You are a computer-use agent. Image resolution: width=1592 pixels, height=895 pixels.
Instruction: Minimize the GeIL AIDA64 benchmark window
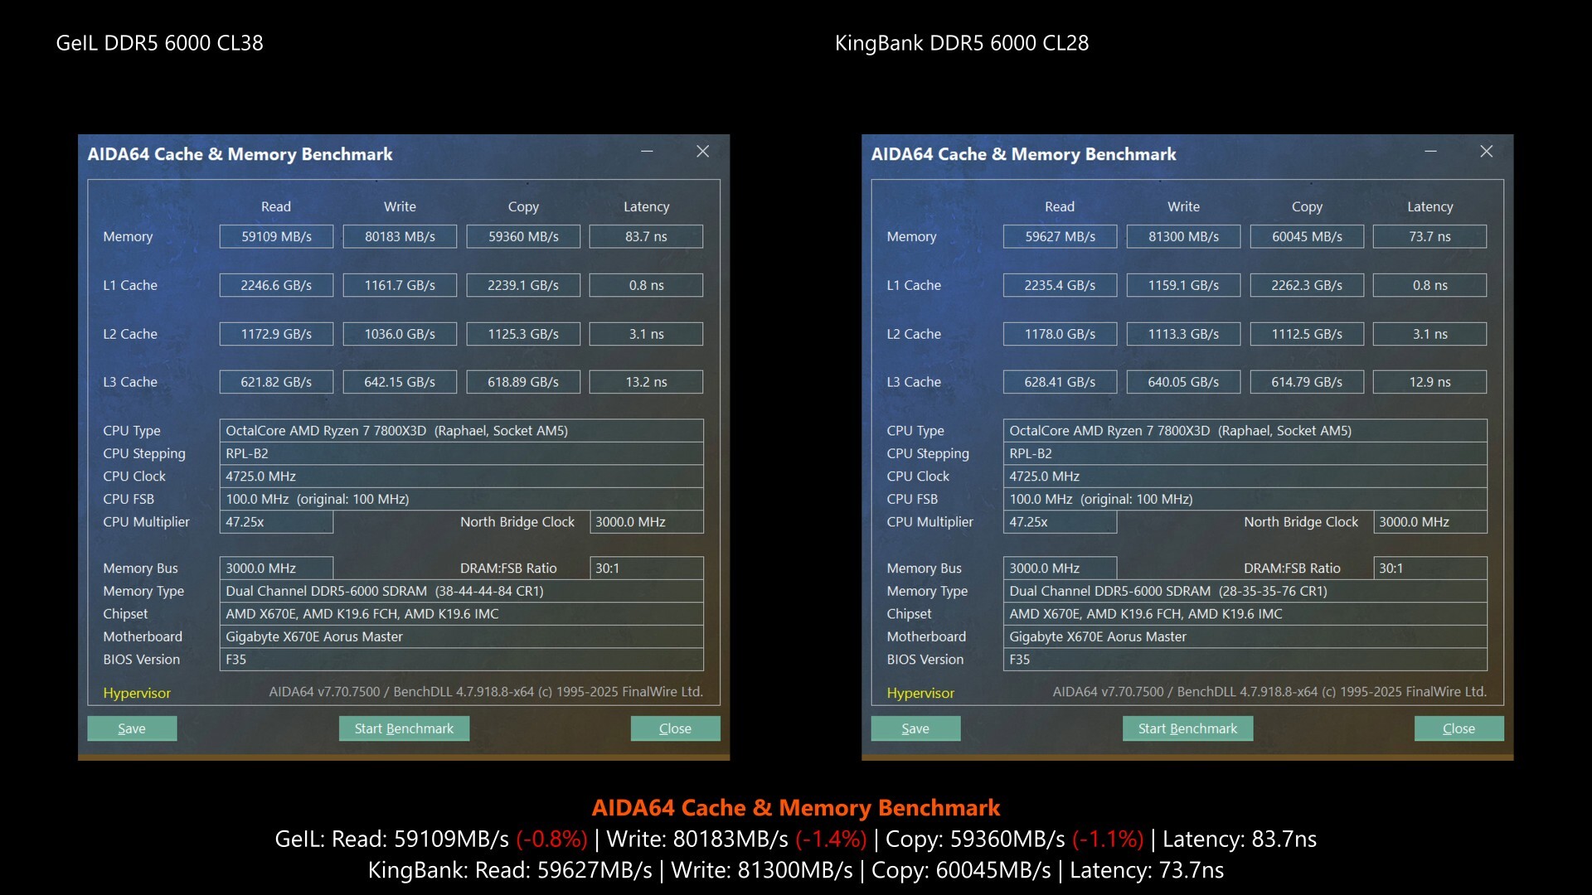(647, 152)
